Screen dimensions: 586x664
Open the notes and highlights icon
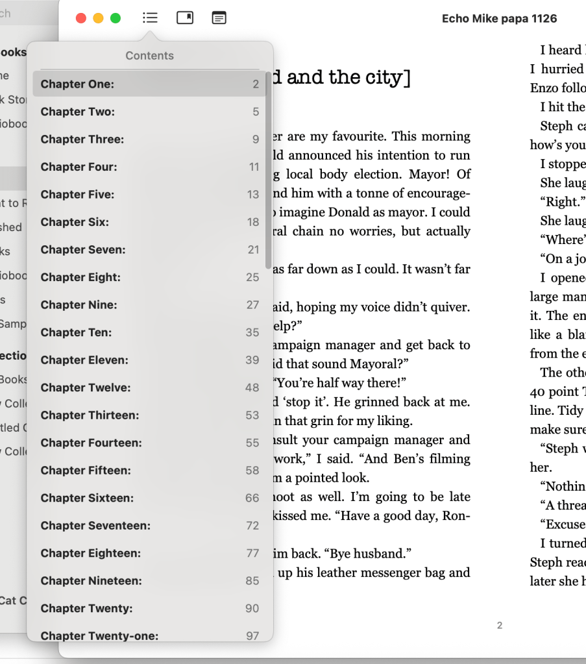click(x=219, y=18)
